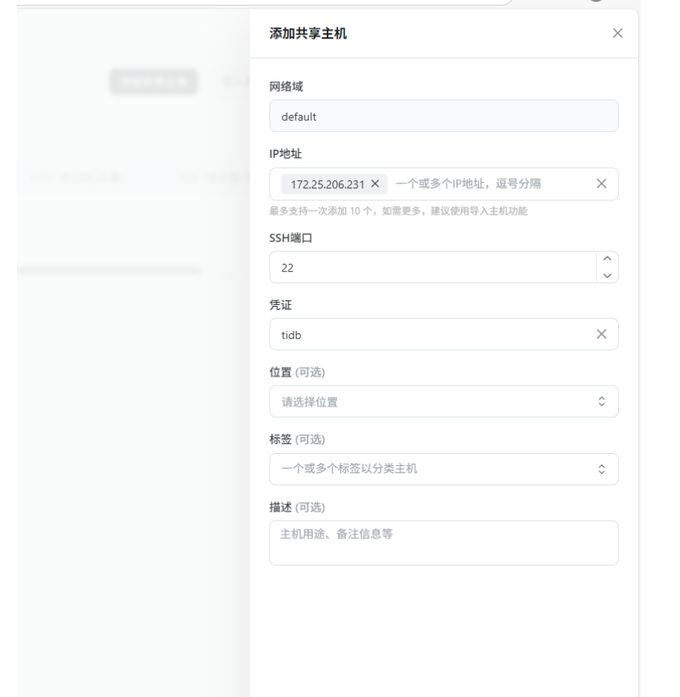
Task: Decrease SSH port with down arrow
Action: click(x=608, y=275)
